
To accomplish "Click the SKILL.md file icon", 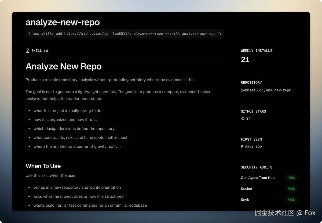I will click(x=27, y=51).
